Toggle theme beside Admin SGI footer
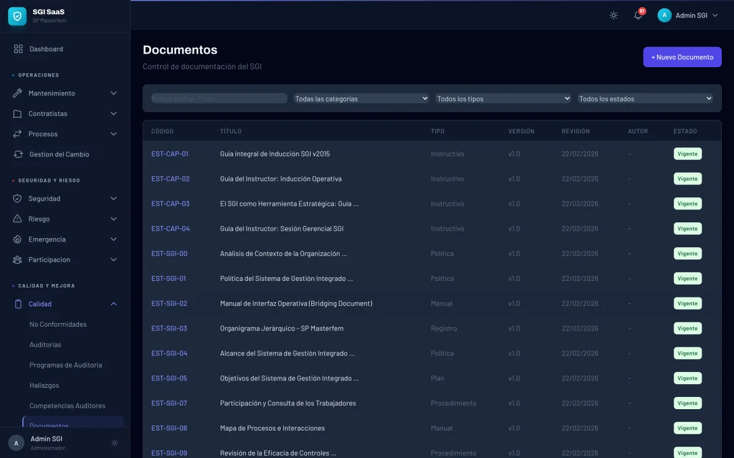The image size is (734, 458). click(x=114, y=443)
